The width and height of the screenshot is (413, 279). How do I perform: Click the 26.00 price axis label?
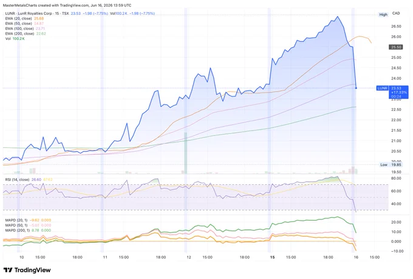pyautogui.click(x=396, y=37)
